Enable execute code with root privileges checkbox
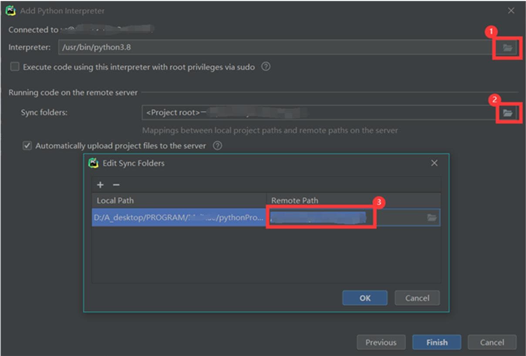526x356 pixels. click(x=15, y=67)
